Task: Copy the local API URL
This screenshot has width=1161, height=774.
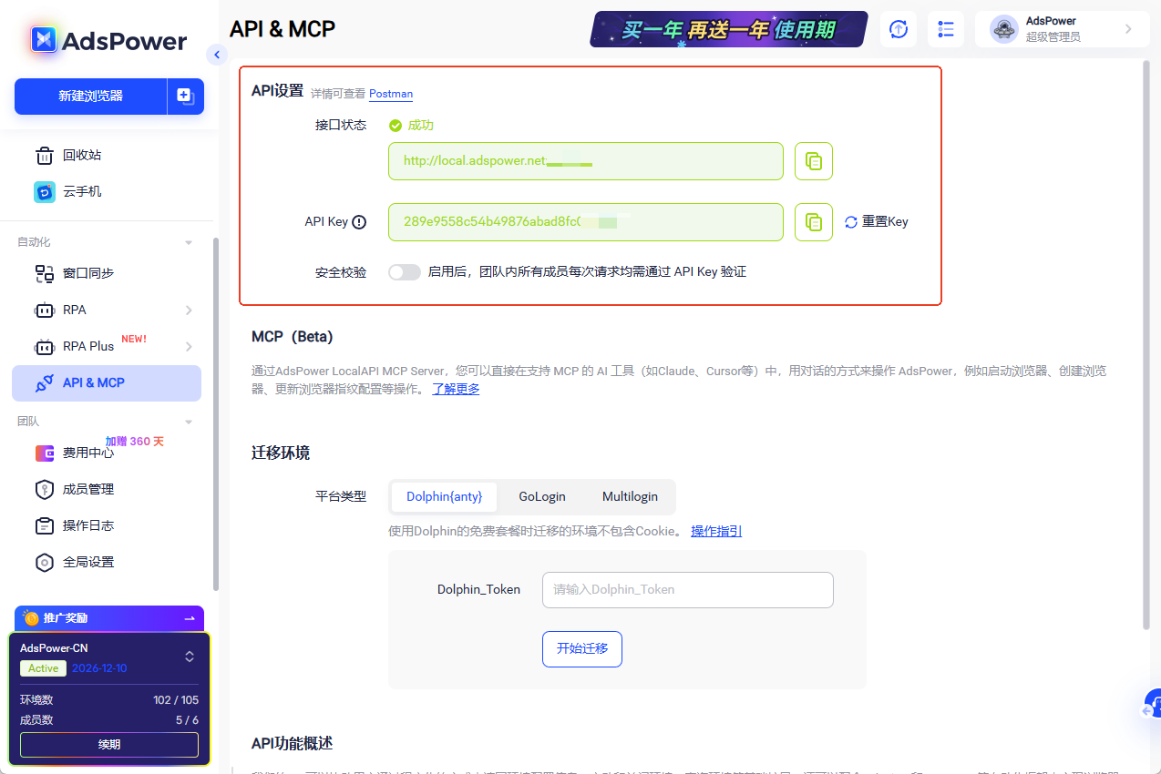Action: pos(813,160)
